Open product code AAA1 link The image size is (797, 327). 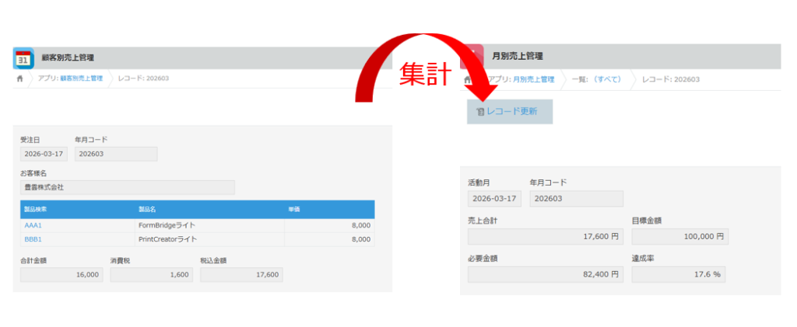pos(33,225)
